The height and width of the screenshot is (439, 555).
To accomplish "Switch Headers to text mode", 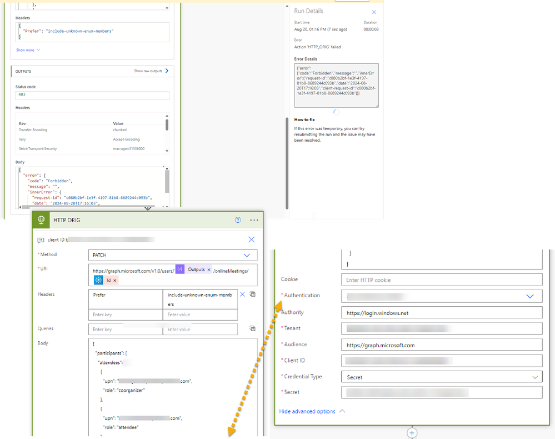I will [x=253, y=294].
